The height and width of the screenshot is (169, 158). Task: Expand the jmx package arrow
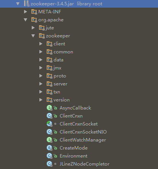coord(41,68)
